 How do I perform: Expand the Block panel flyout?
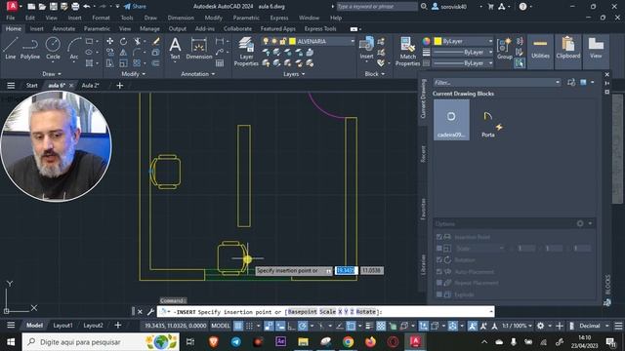click(x=375, y=74)
